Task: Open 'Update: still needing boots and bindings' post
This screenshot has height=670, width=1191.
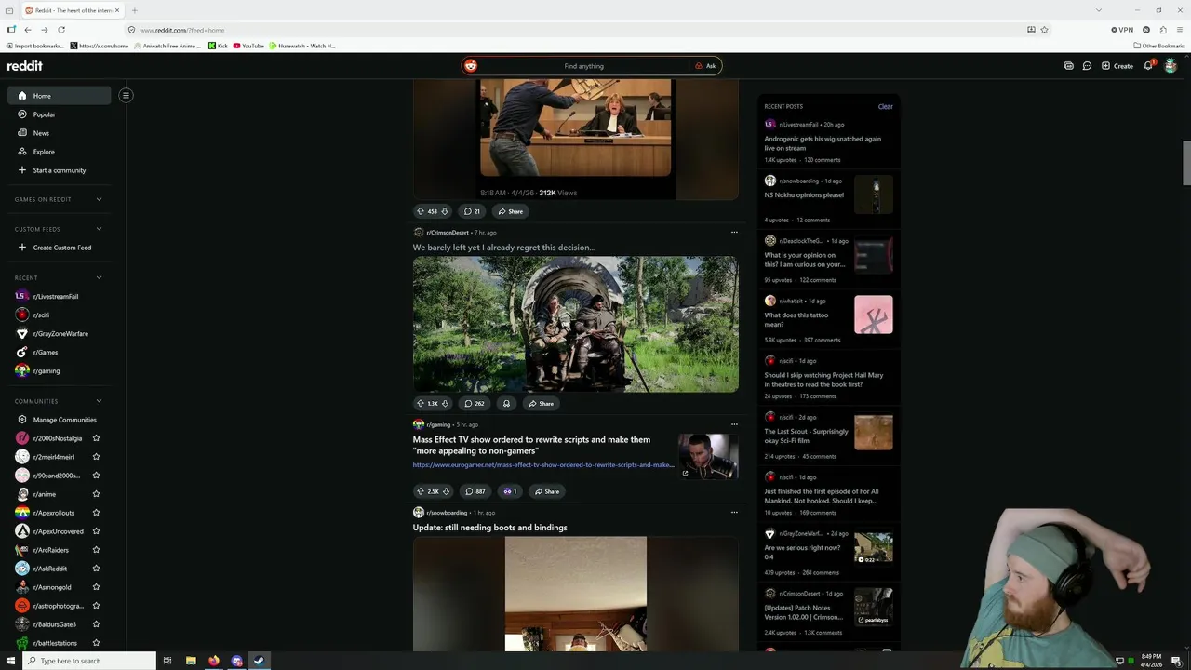Action: pyautogui.click(x=490, y=528)
